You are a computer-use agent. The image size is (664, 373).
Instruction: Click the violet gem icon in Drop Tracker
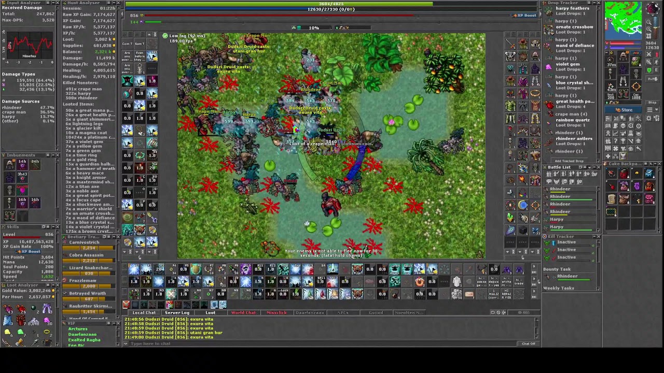[548, 67]
